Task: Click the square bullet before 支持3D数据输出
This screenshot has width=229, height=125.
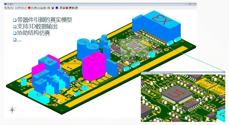Action: tap(14, 27)
